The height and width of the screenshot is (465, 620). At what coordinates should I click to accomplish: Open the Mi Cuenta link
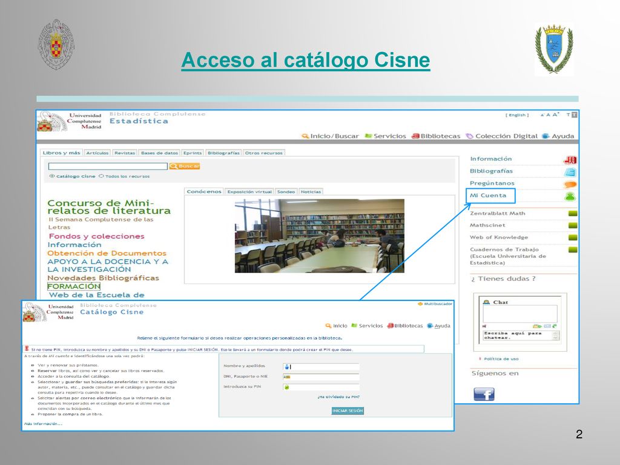[x=488, y=196]
